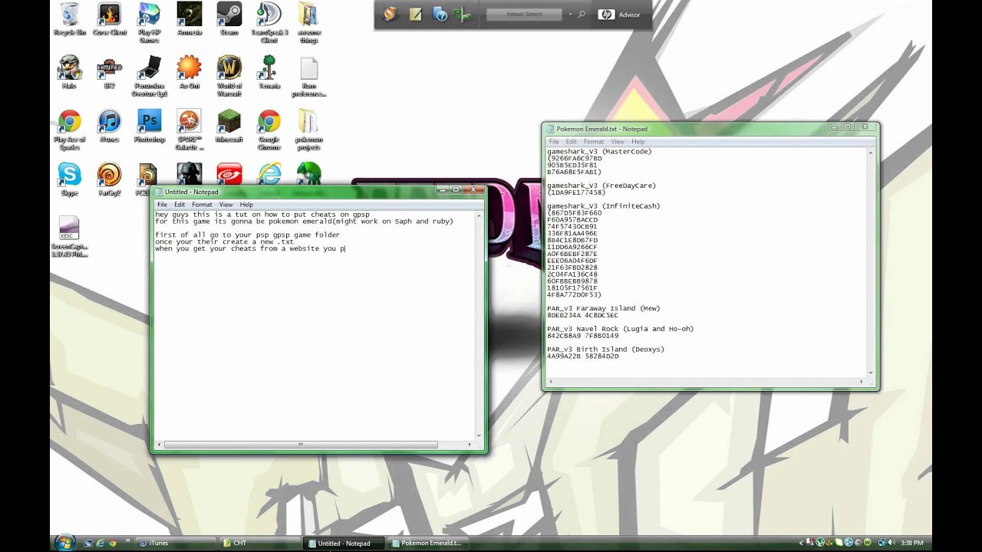Open Google Chrome desktop shortcut

coord(269,130)
